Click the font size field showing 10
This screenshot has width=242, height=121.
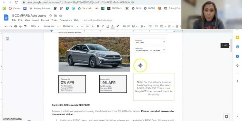pyautogui.click(x=87, y=26)
